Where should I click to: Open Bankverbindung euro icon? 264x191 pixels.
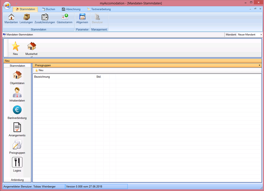point(17,112)
